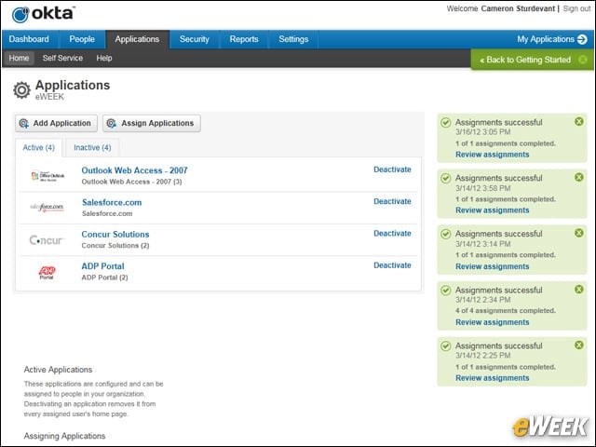Click the Concur app logo
Viewport: 596px width, 447px height.
47,240
